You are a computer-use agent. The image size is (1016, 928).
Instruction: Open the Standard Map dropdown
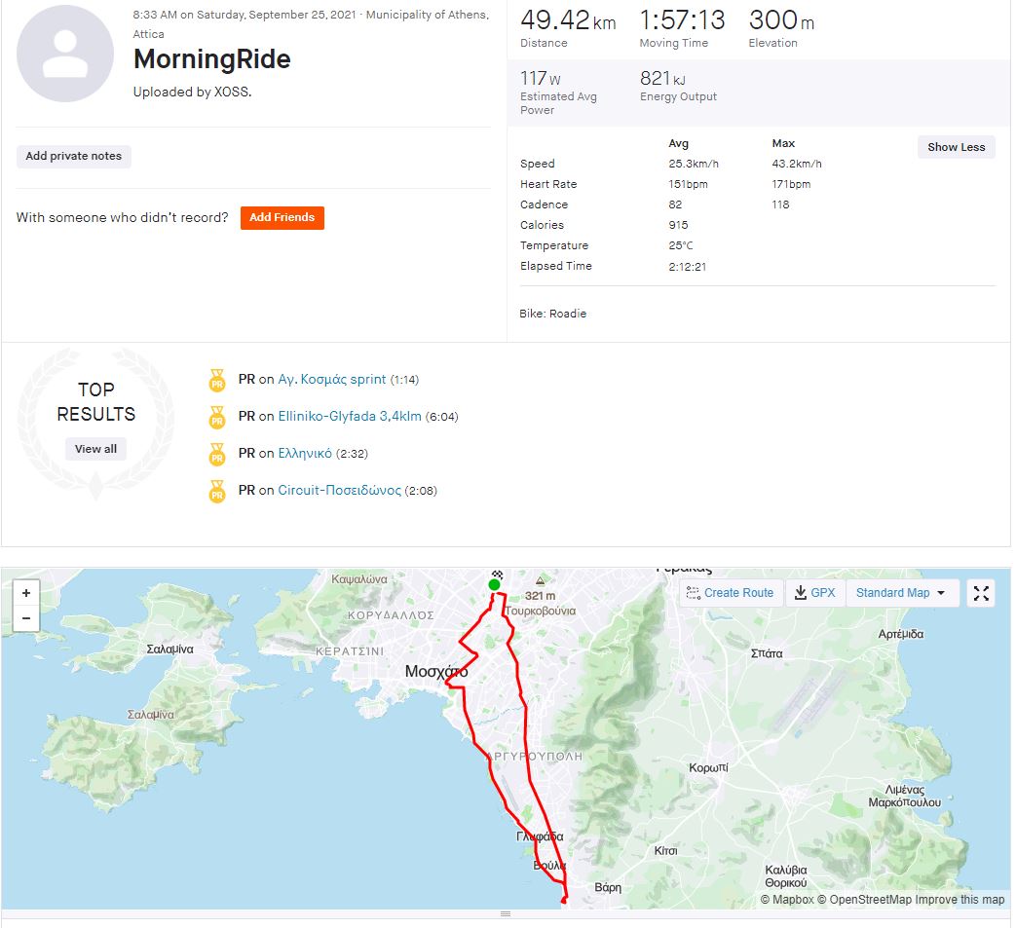[x=901, y=593]
